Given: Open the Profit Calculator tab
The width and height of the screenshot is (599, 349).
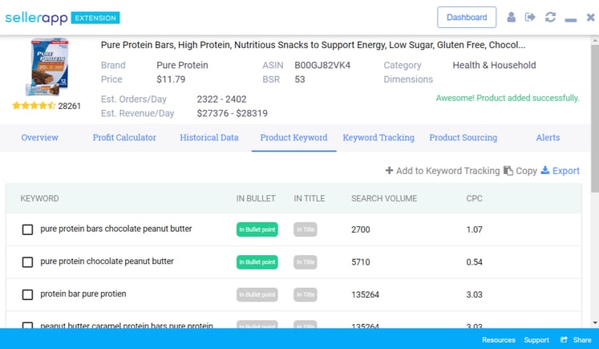Looking at the screenshot, I should point(124,138).
